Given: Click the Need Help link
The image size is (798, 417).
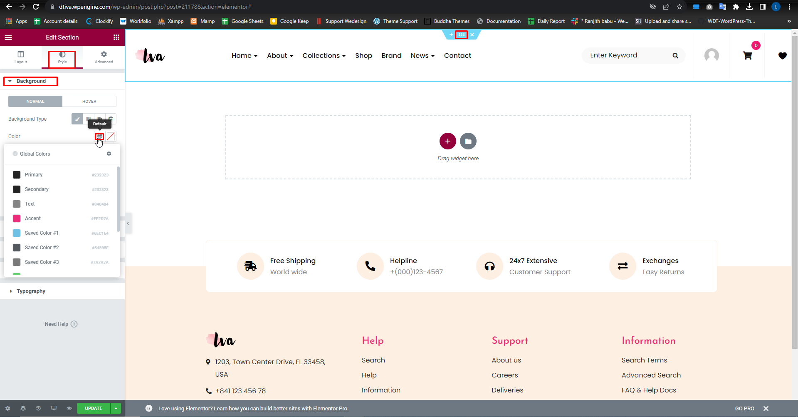Looking at the screenshot, I should 61,324.
